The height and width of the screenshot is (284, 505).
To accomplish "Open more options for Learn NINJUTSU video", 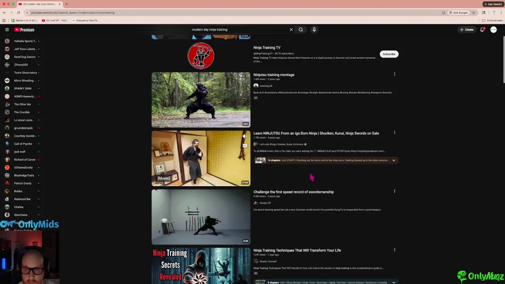I will (x=394, y=133).
